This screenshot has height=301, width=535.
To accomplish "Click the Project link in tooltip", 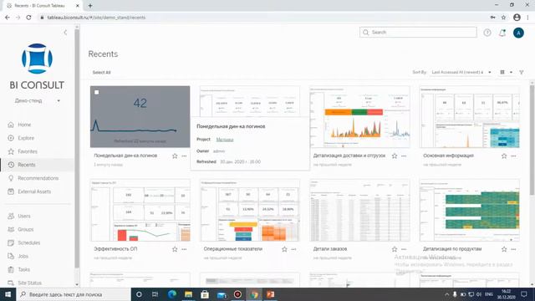I will (x=225, y=140).
